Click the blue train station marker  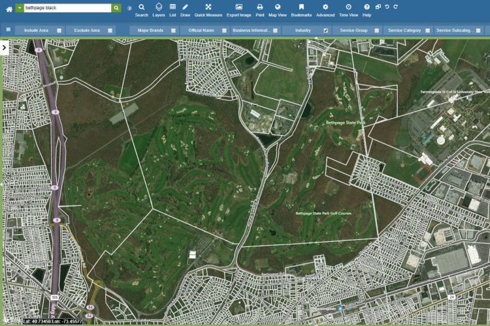(x=340, y=308)
